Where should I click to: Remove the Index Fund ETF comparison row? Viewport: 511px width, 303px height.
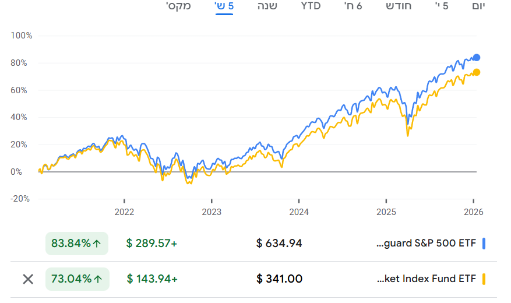pyautogui.click(x=27, y=279)
